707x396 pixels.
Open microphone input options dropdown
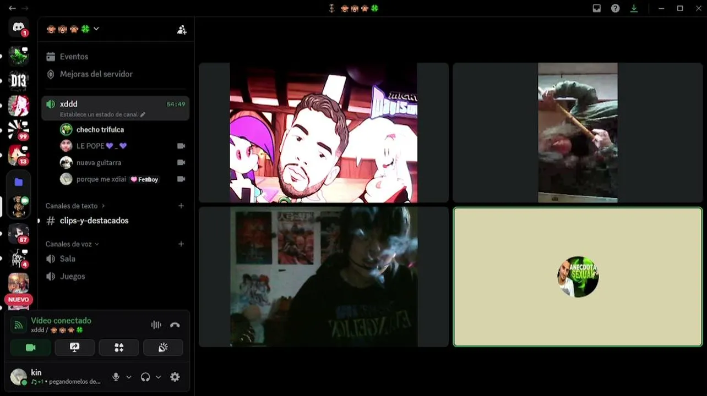(129, 377)
